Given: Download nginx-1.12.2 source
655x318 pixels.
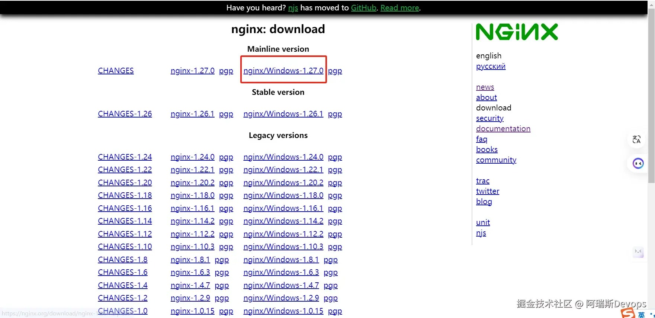Looking at the screenshot, I should [x=193, y=234].
